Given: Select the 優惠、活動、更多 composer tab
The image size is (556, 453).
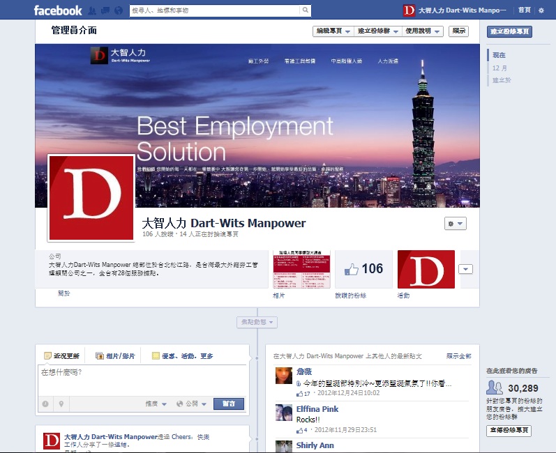Looking at the screenshot, I should (x=183, y=356).
